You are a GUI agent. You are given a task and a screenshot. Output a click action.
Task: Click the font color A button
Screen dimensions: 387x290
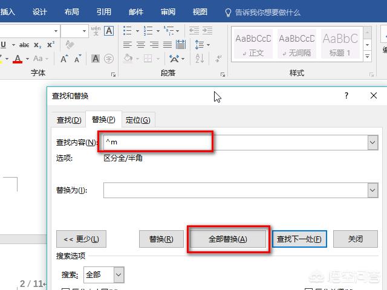click(18, 59)
